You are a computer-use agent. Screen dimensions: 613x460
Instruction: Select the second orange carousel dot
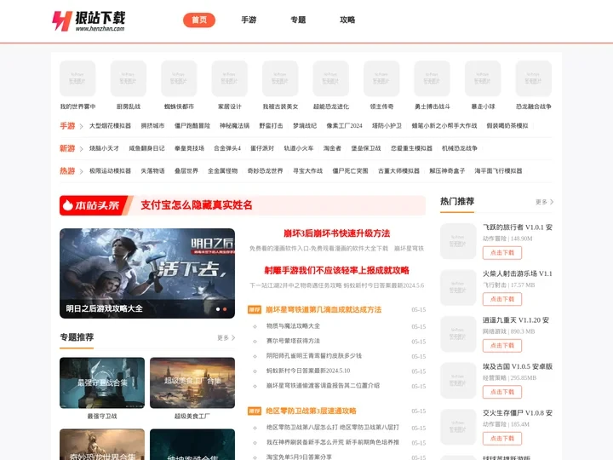click(225, 309)
